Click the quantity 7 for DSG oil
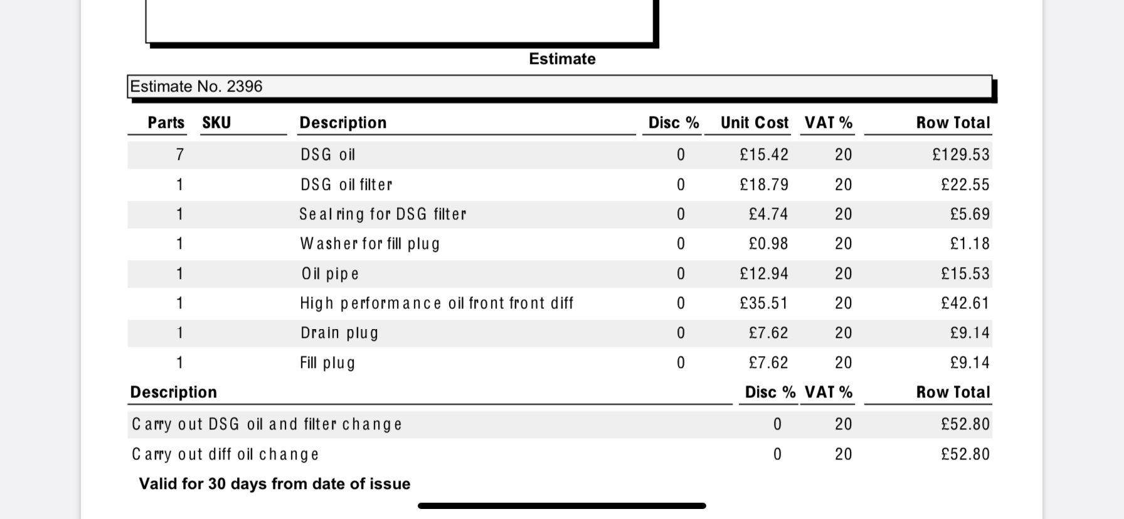The image size is (1124, 519). 180,155
